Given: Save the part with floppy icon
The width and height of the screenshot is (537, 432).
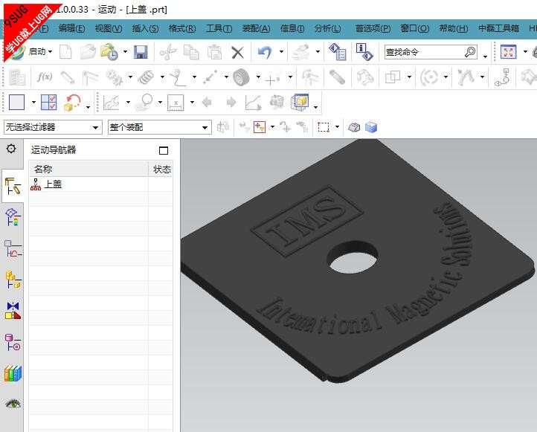Looking at the screenshot, I should [x=141, y=52].
